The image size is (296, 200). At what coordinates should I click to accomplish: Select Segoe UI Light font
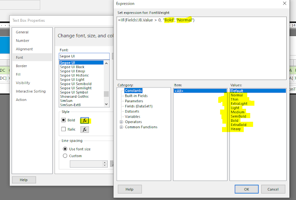[72, 80]
